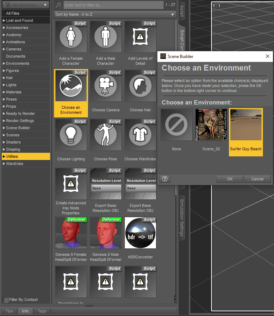The width and height of the screenshot is (274, 316).
Task: Expand the Wardrobe category arrow
Action: 4,164
